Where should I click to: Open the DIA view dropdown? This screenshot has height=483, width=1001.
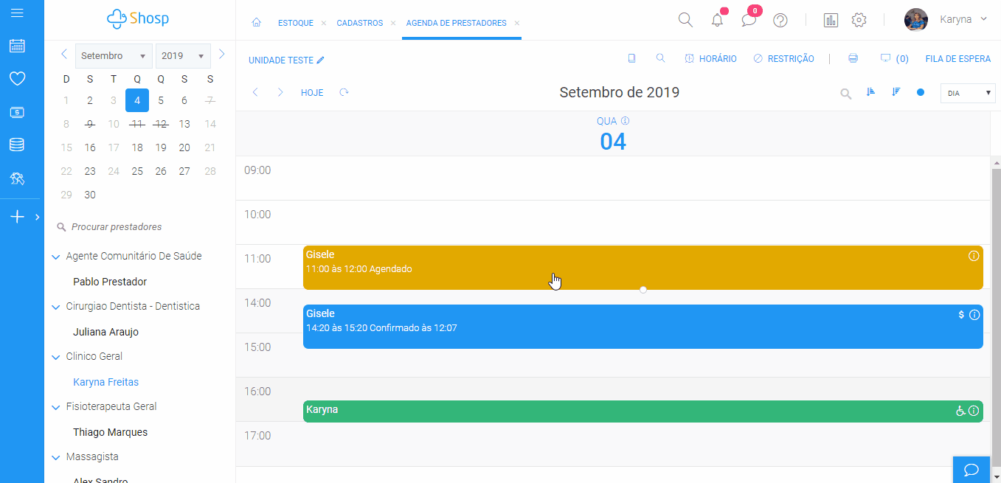click(968, 94)
